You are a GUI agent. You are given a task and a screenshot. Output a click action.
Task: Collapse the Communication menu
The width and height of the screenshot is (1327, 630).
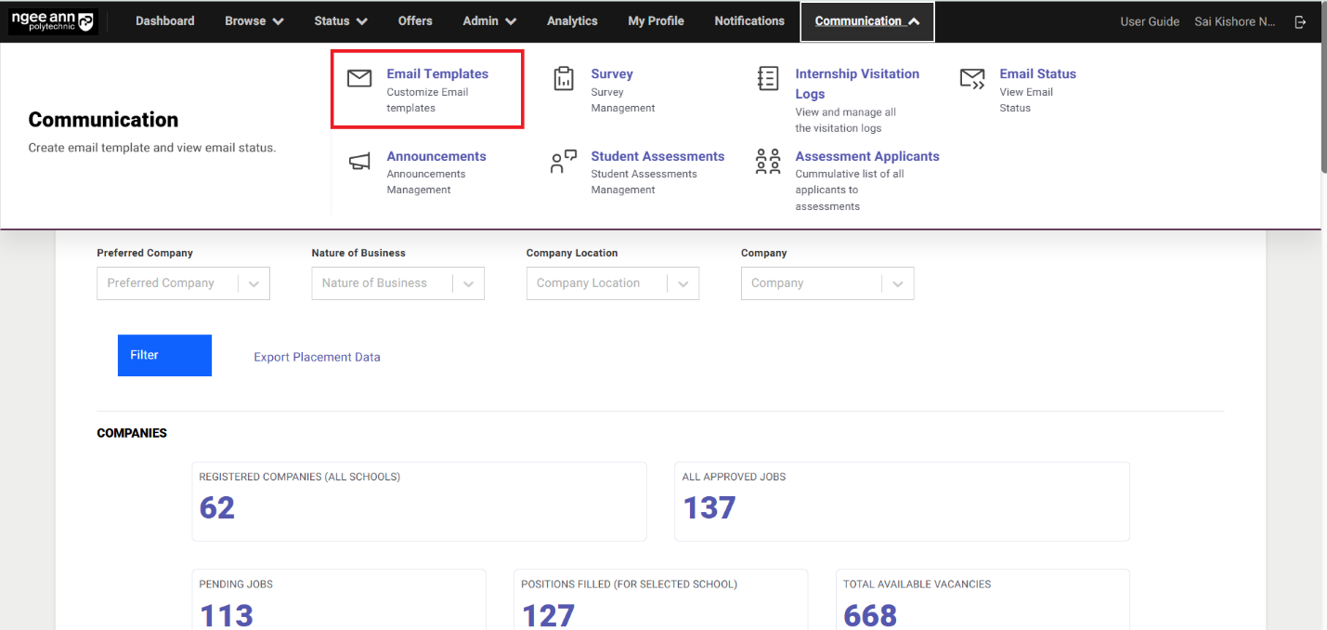(x=866, y=21)
